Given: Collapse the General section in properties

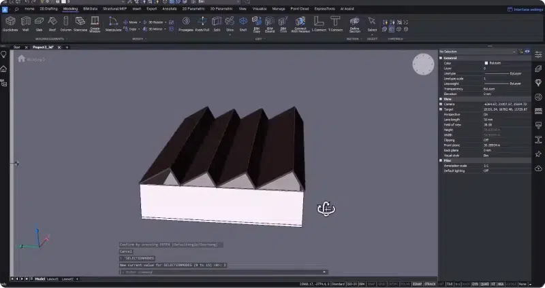Looking at the screenshot, I should click(441, 58).
